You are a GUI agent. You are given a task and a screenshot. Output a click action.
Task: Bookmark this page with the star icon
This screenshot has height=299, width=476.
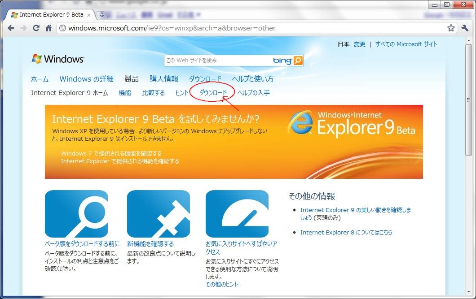(451, 28)
